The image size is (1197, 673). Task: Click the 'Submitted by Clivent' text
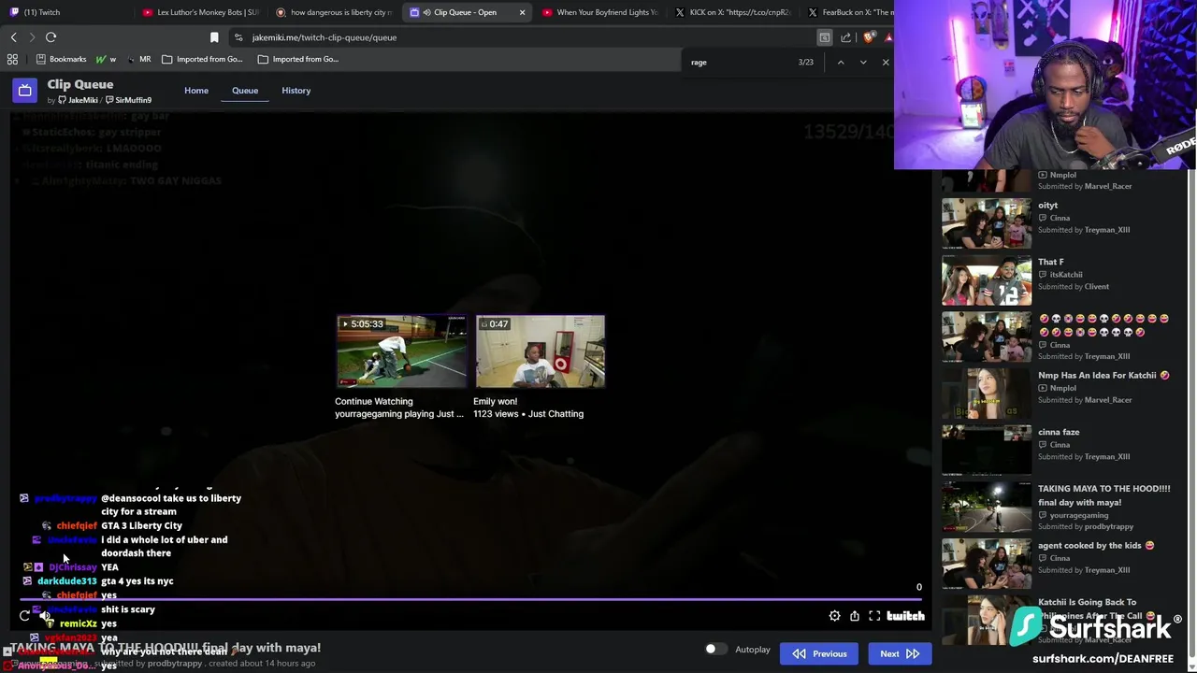(x=1074, y=287)
